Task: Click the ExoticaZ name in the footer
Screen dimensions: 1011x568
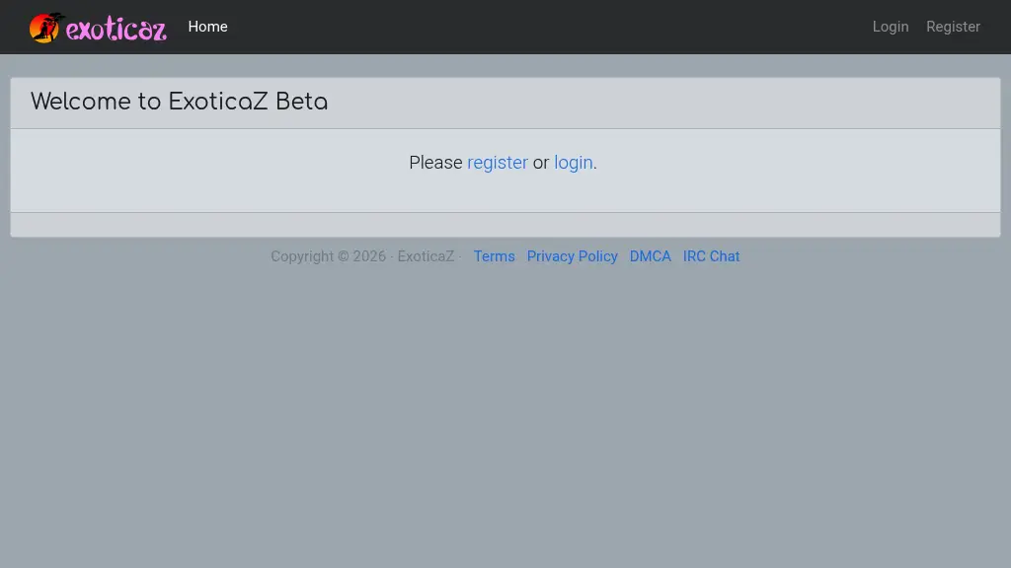Action: click(426, 256)
